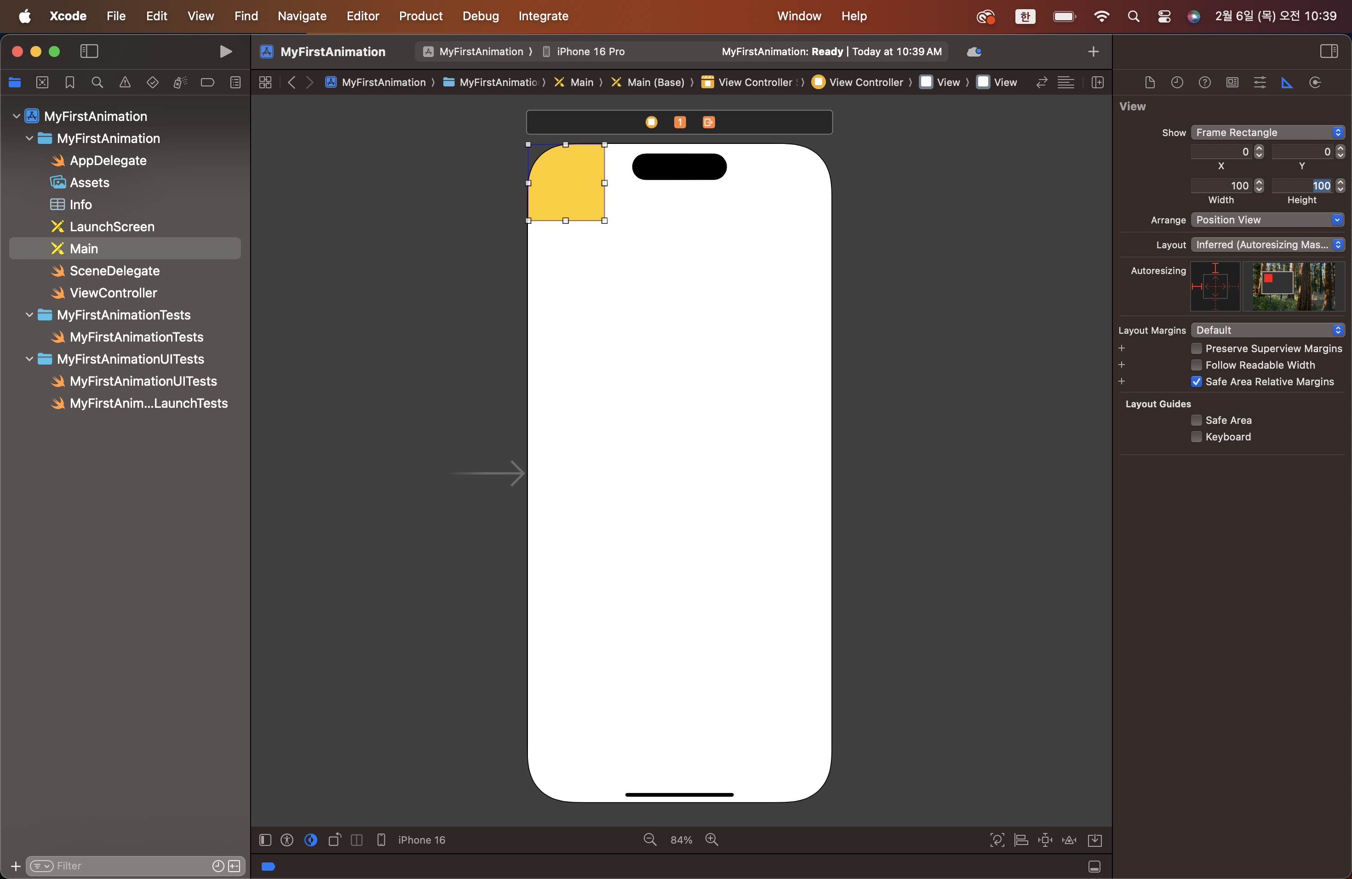Click the yellow view on canvas
Image resolution: width=1352 pixels, height=879 pixels.
point(566,183)
